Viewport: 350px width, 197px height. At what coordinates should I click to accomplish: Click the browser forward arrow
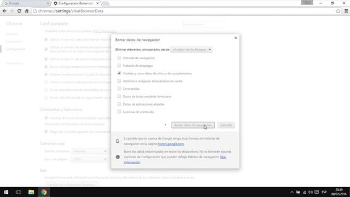12,11
